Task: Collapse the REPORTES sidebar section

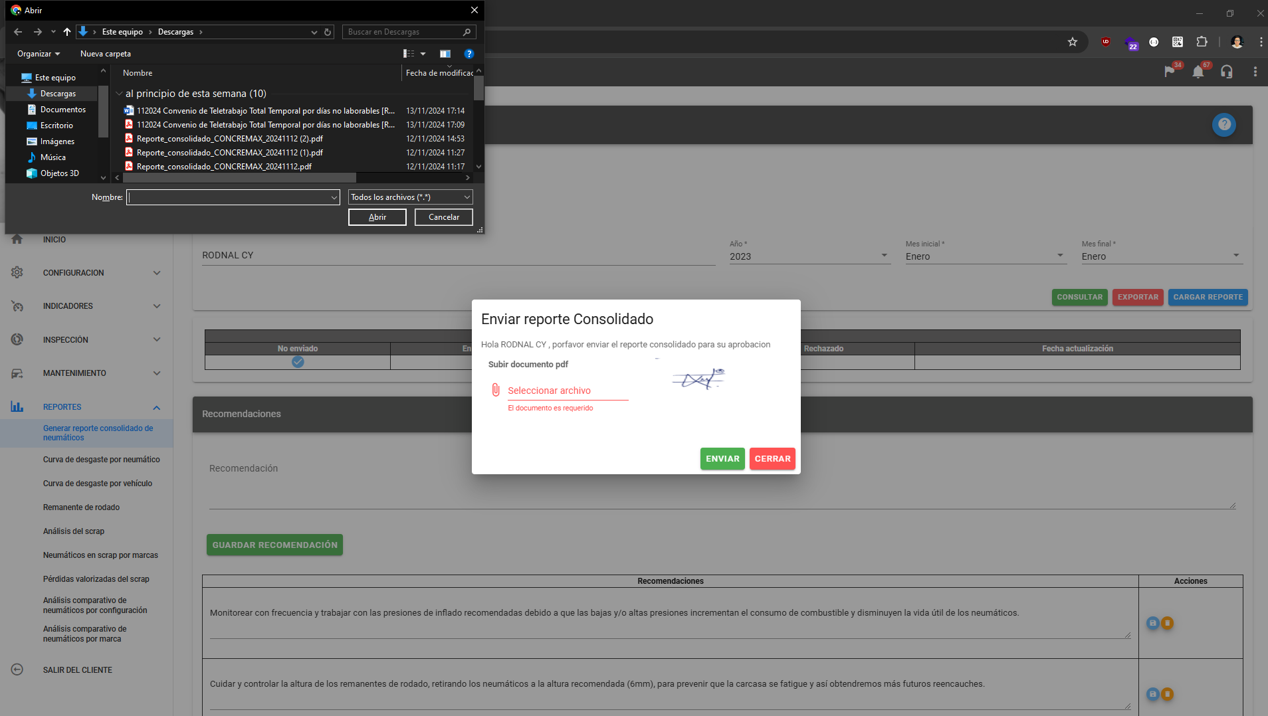Action: tap(156, 407)
